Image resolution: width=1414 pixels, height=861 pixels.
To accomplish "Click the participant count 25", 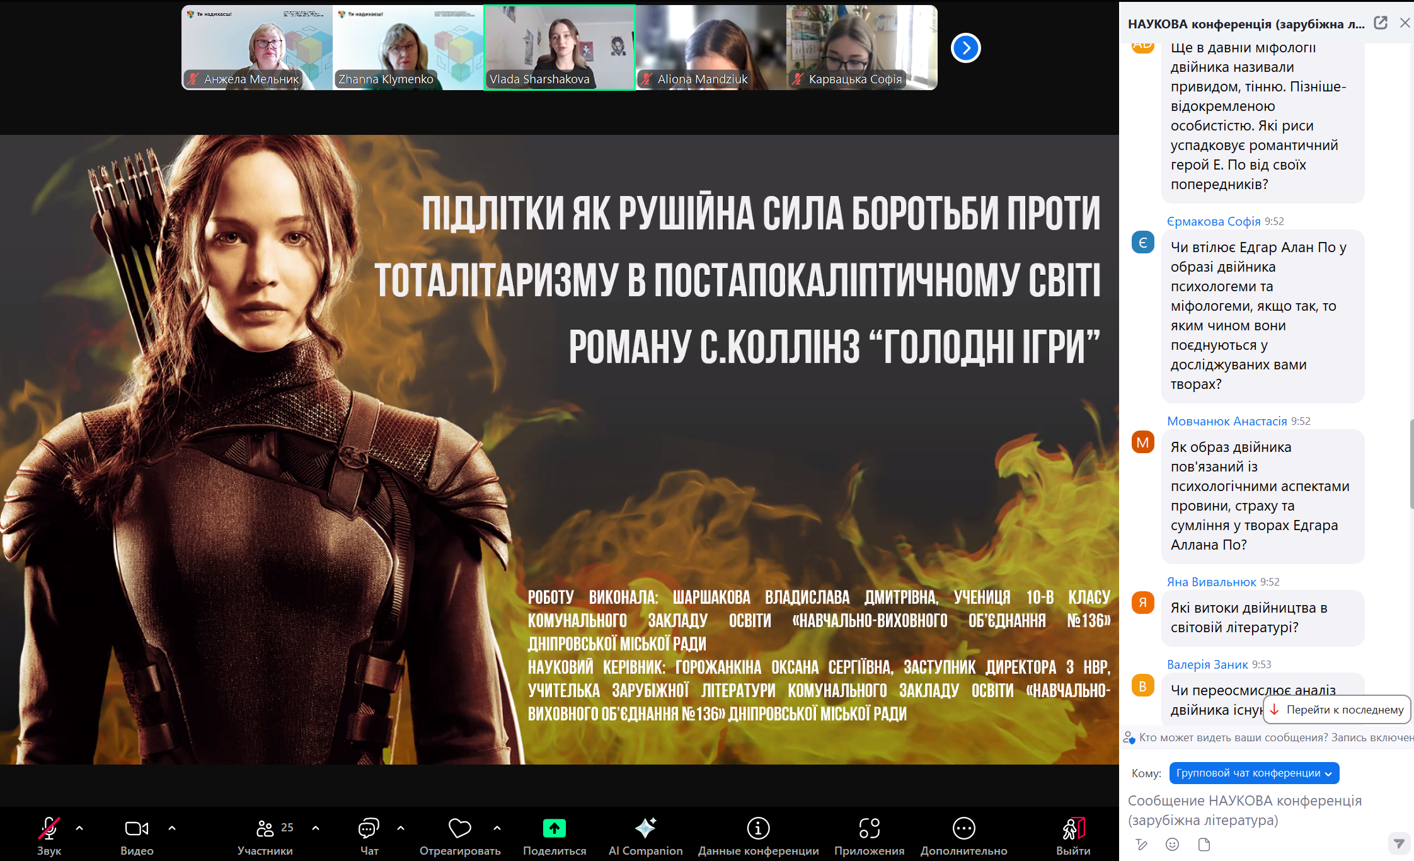I will (x=287, y=828).
